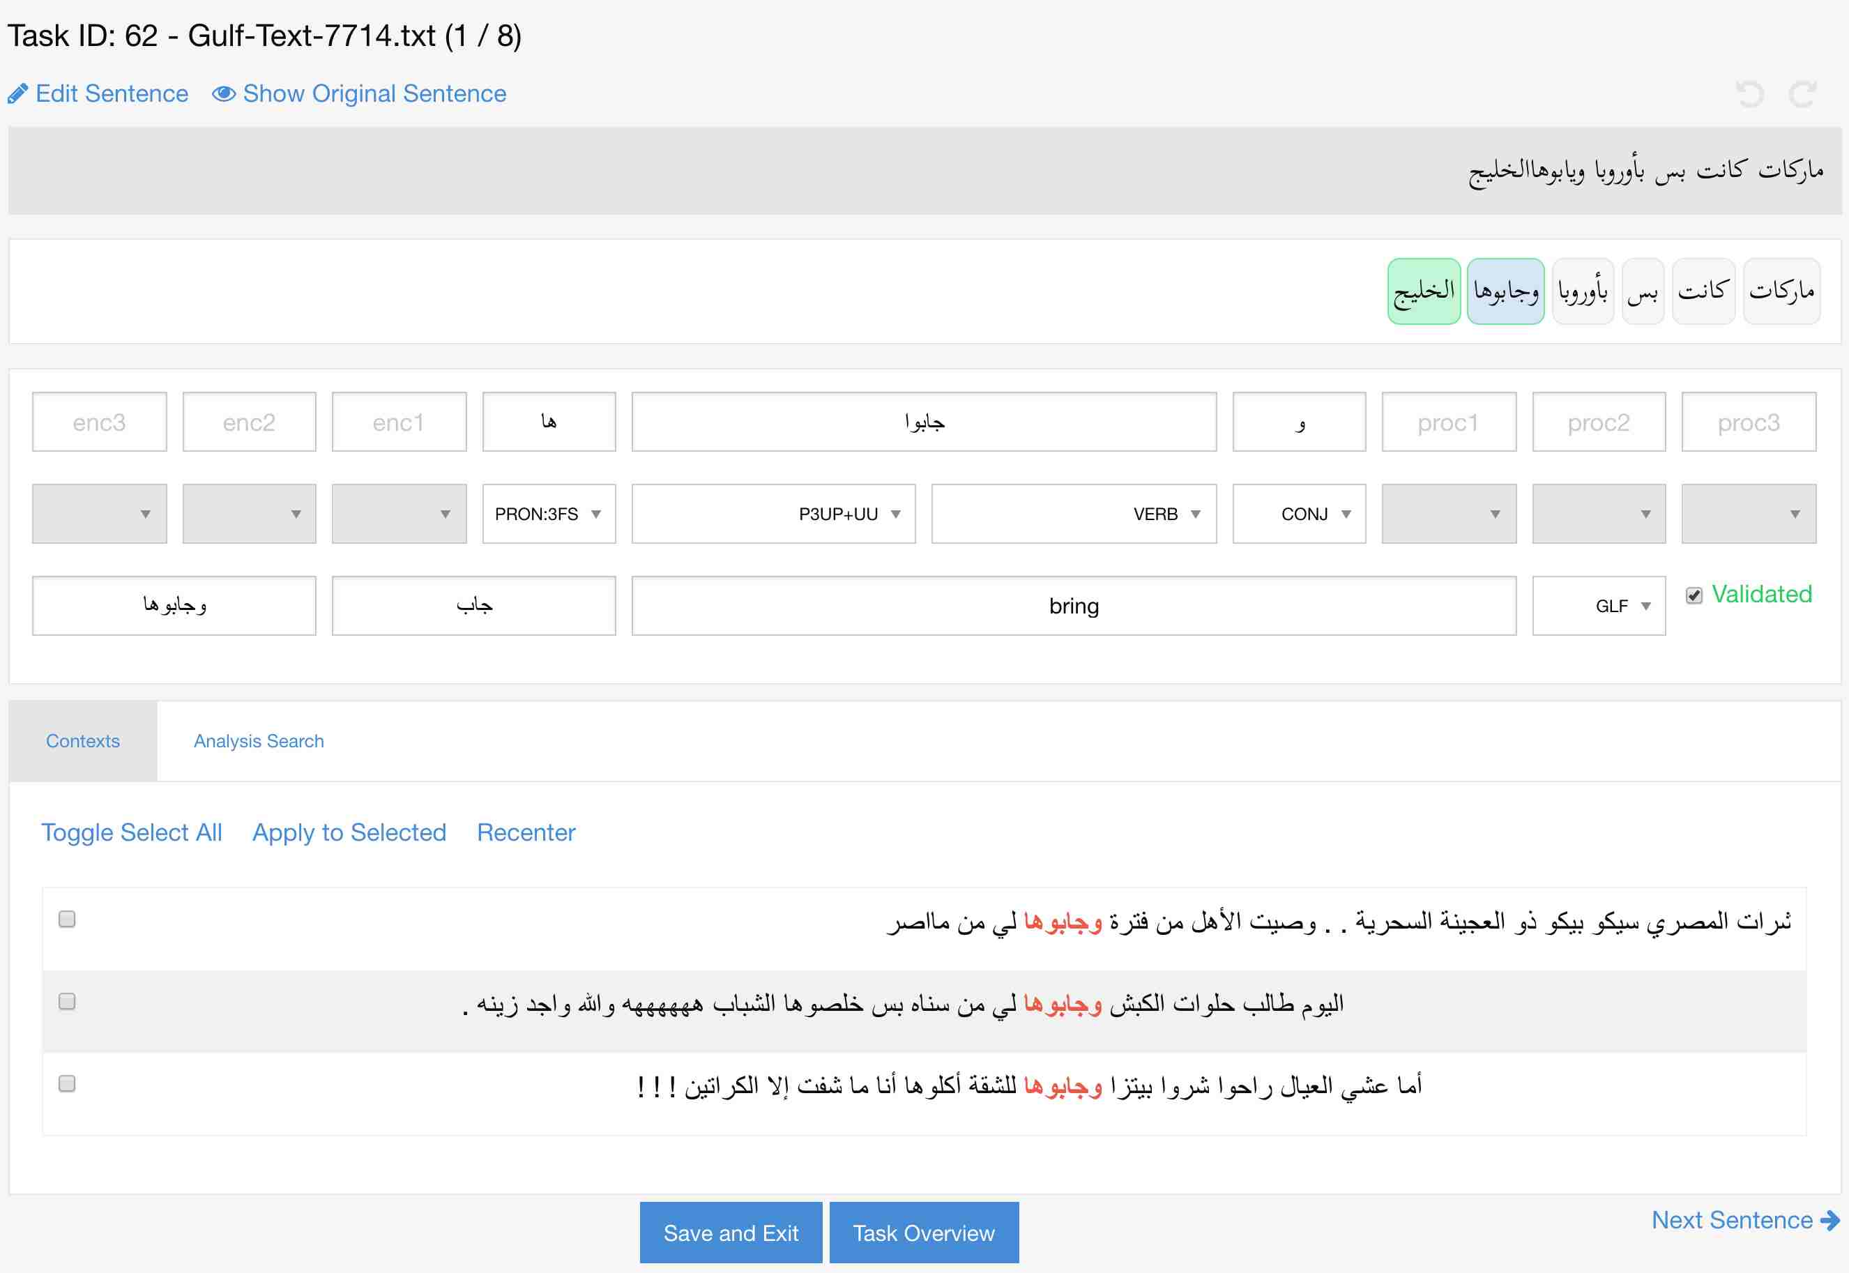1849x1273 pixels.
Task: Open the Contexts tab
Action: tap(83, 741)
